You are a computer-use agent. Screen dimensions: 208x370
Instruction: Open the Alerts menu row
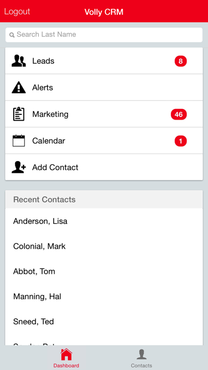point(104,88)
